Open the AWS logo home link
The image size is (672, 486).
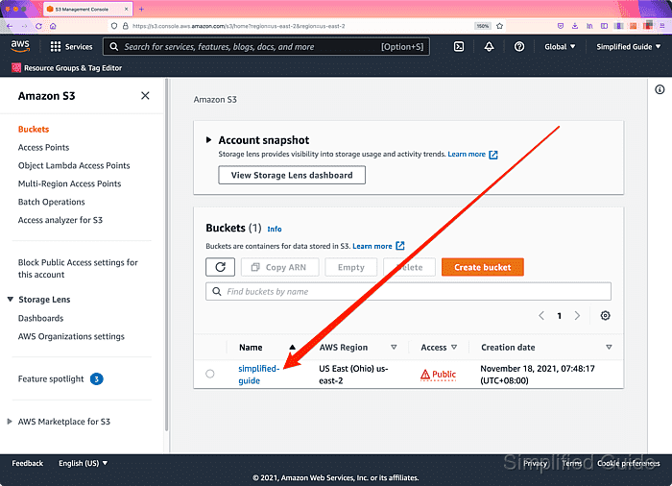(20, 46)
